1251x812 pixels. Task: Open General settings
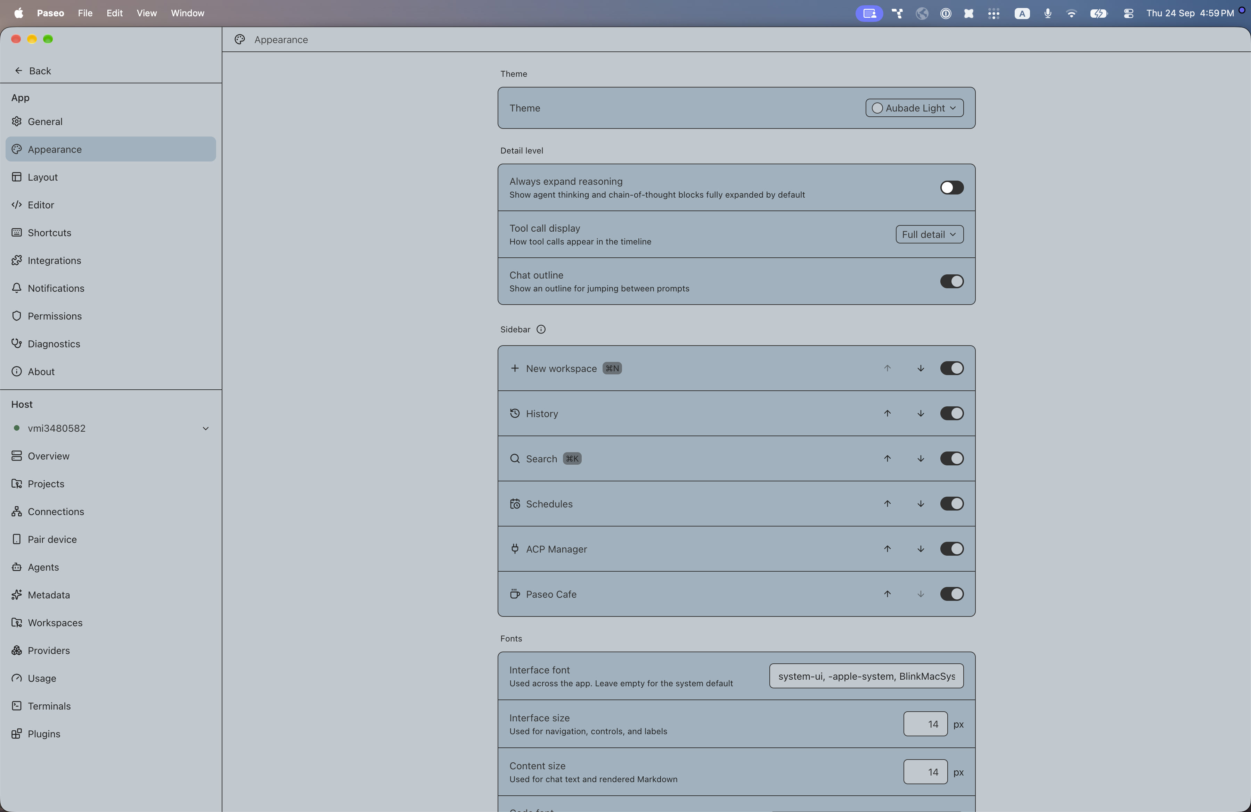click(x=111, y=121)
